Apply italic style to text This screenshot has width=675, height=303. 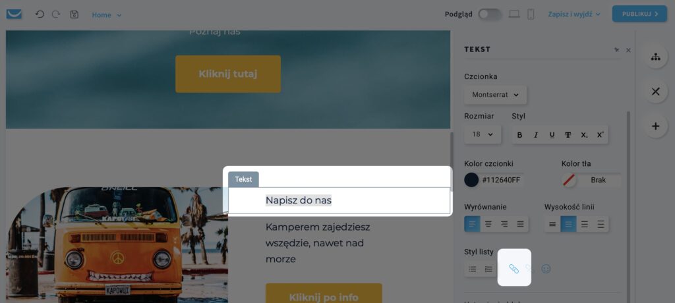535,135
